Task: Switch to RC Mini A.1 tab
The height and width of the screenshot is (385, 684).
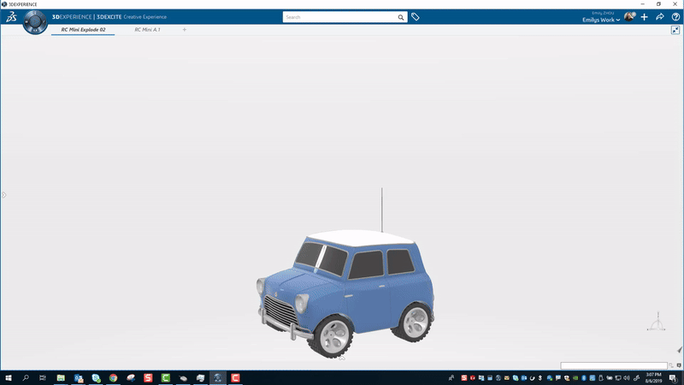Action: tap(147, 30)
